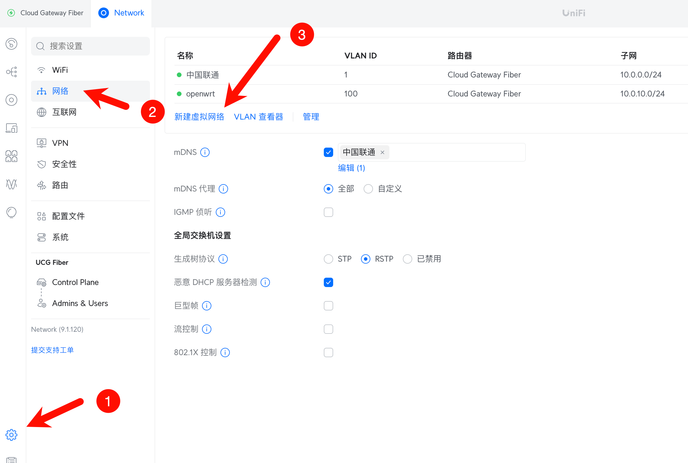This screenshot has height=463, width=688.
Task: Switch to Network tab
Action: coord(121,13)
